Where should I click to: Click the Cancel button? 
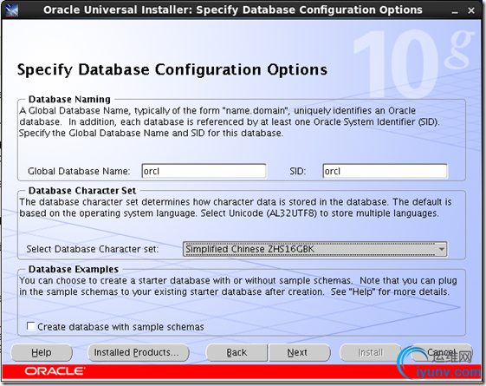(441, 352)
